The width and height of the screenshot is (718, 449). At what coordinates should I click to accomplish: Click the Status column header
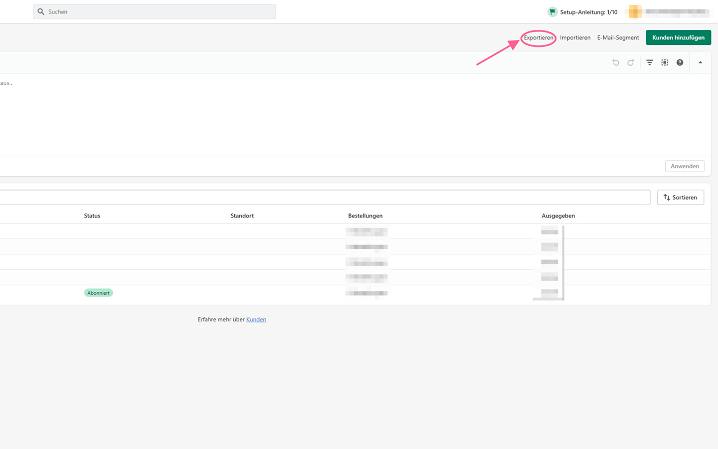pyautogui.click(x=92, y=216)
